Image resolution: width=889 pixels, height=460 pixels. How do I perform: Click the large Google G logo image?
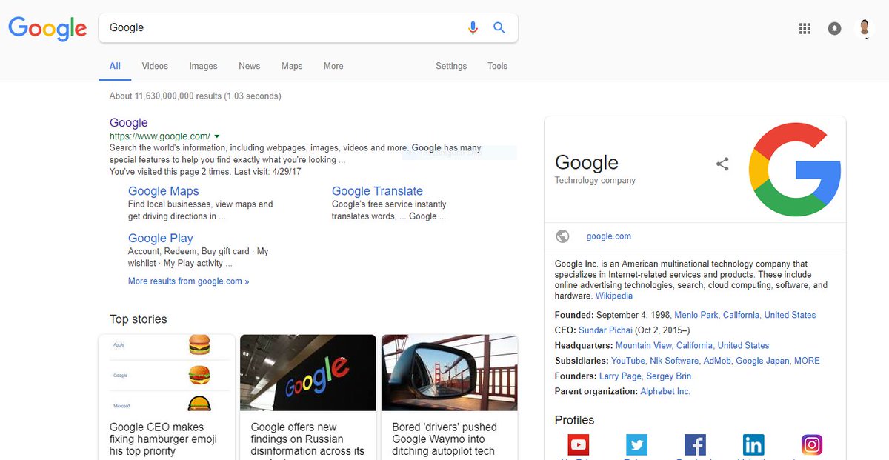[x=795, y=170]
